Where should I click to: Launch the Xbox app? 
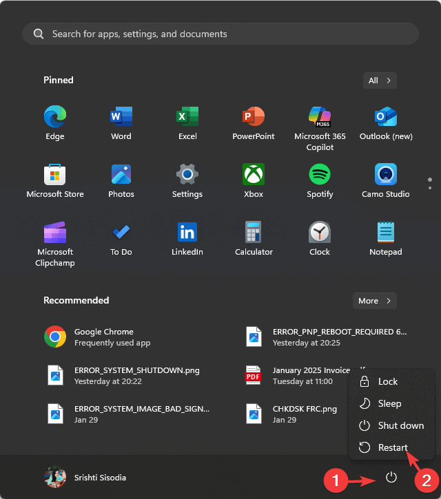coord(254,180)
